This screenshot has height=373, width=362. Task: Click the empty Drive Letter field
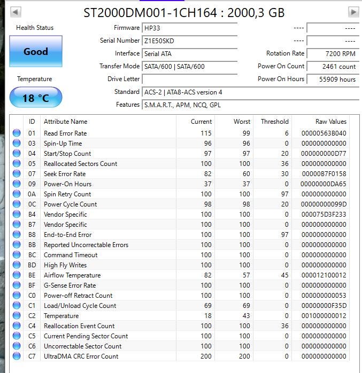click(189, 79)
